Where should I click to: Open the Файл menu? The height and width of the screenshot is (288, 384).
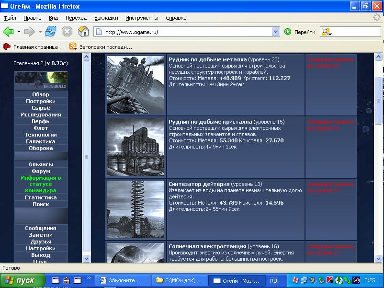pos(10,18)
